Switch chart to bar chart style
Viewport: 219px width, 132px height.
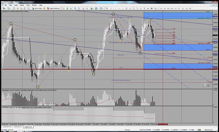point(64,8)
